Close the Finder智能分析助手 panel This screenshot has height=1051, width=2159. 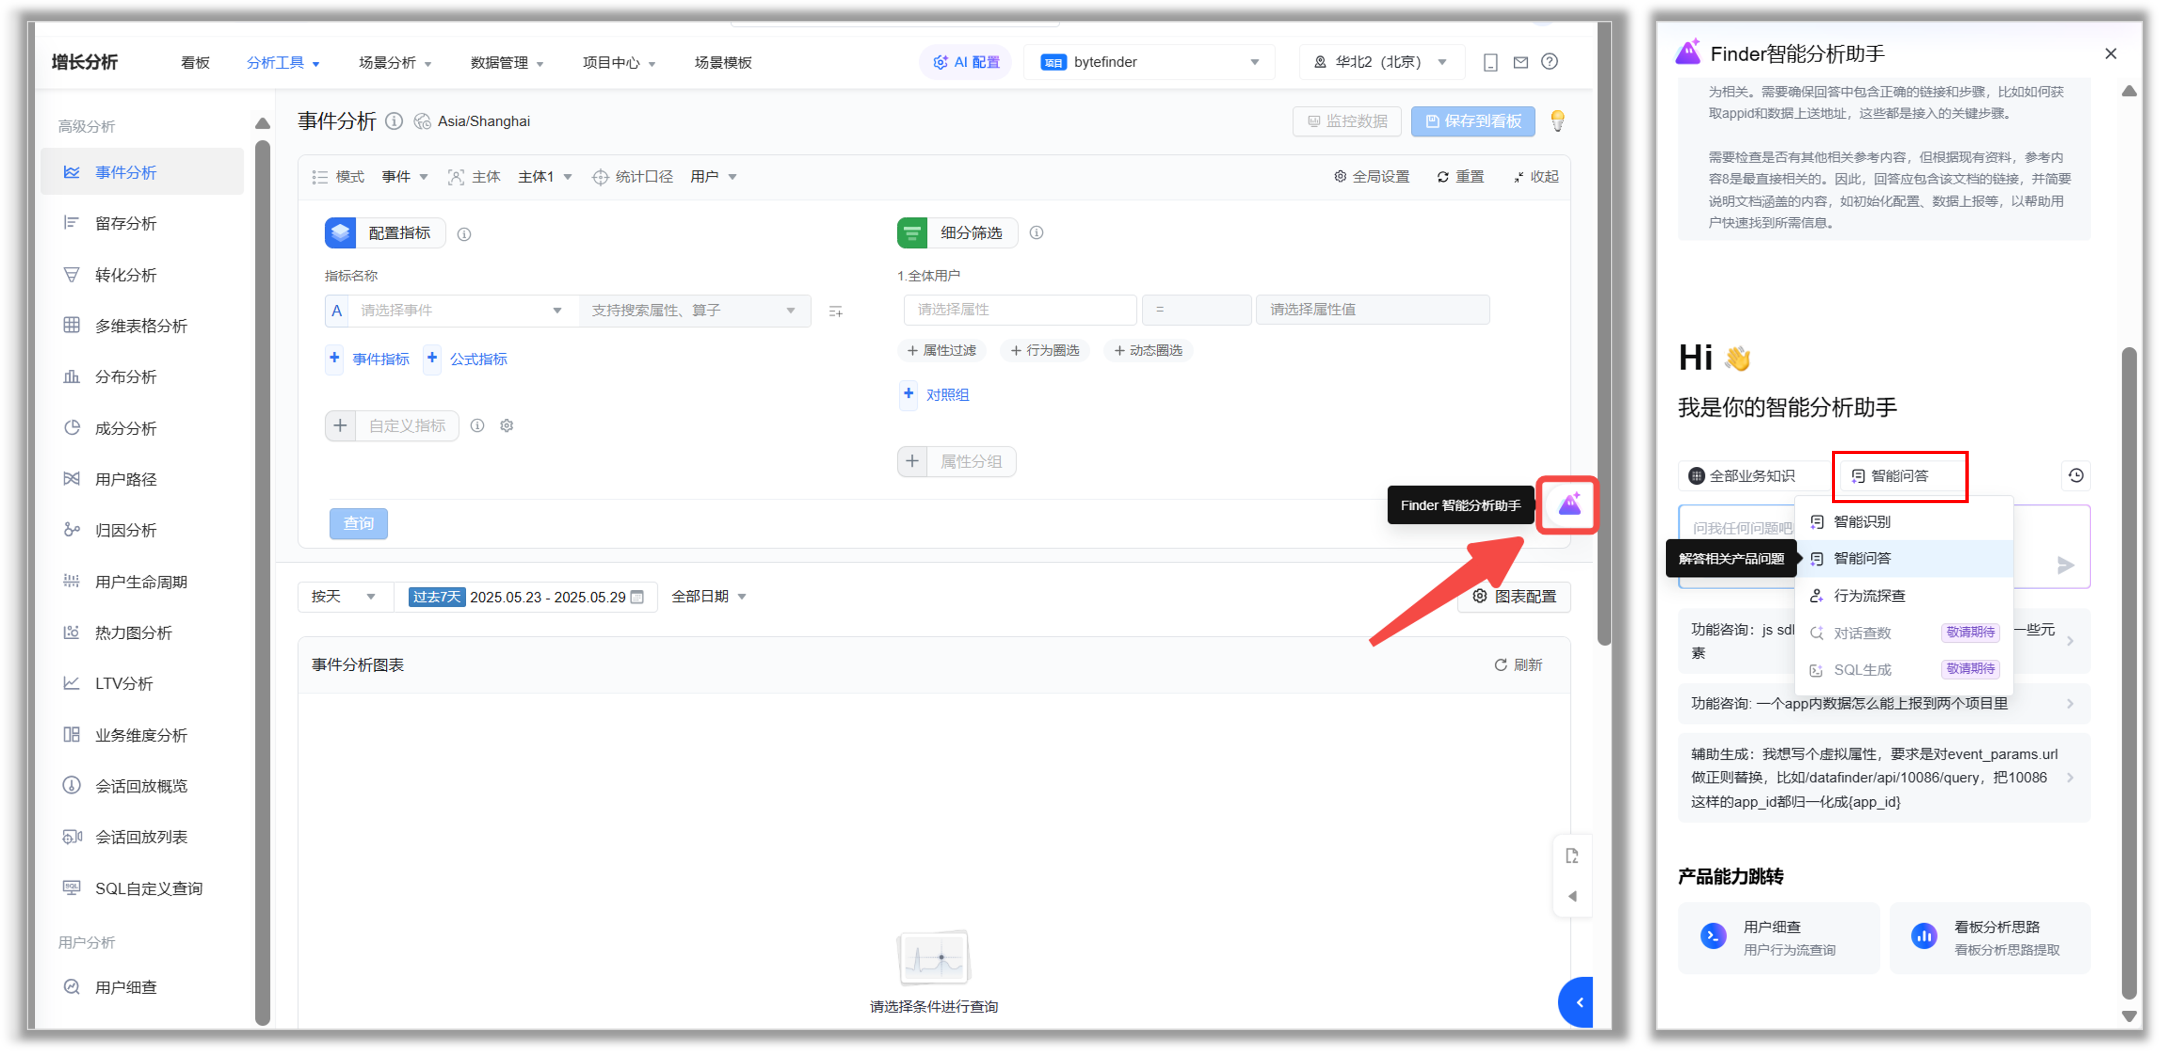(x=2110, y=54)
